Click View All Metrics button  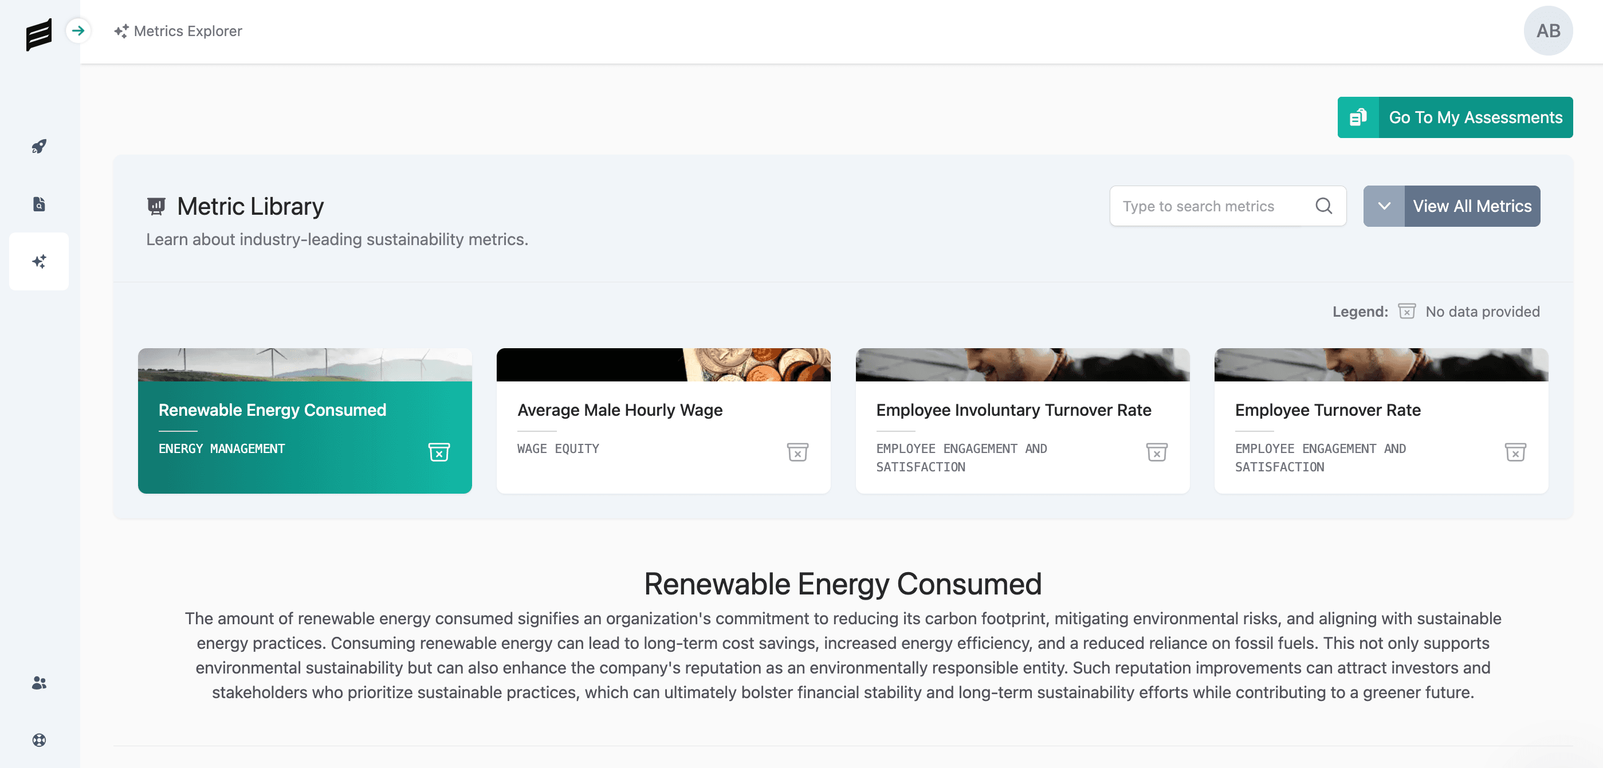[x=1471, y=206]
